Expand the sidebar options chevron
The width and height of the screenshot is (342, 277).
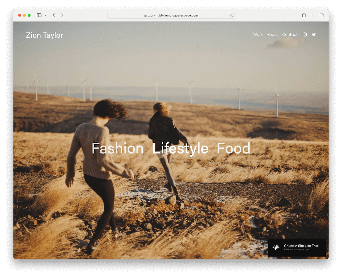[46, 15]
